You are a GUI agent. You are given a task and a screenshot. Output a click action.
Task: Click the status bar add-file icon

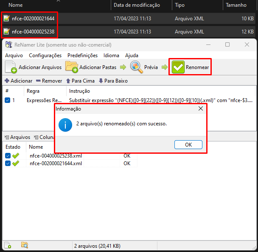(8, 245)
